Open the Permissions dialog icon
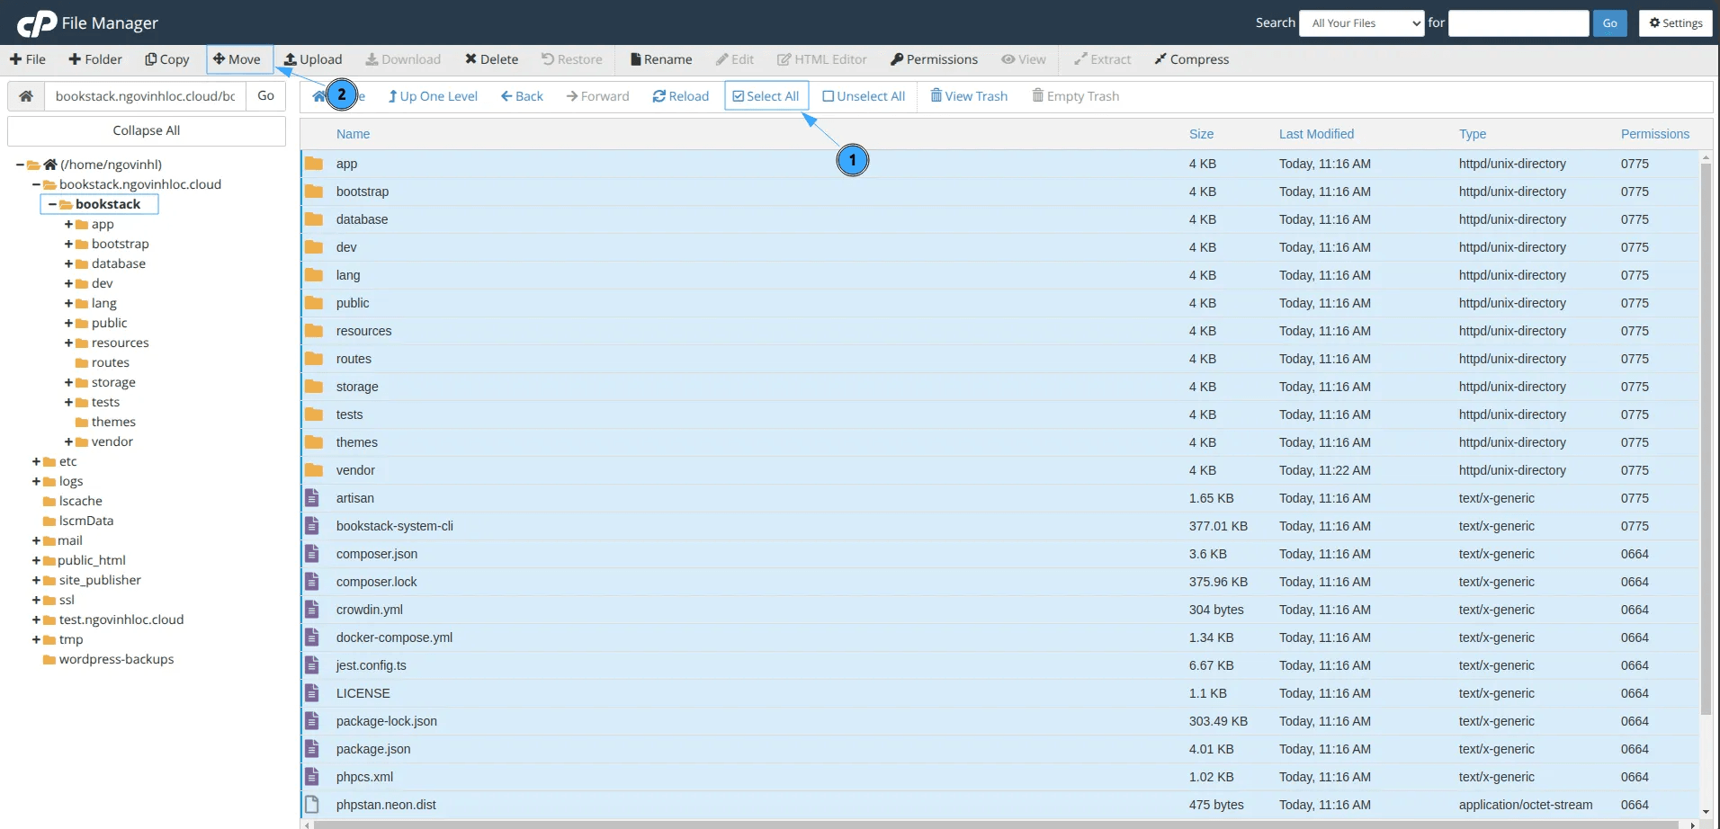 [933, 58]
